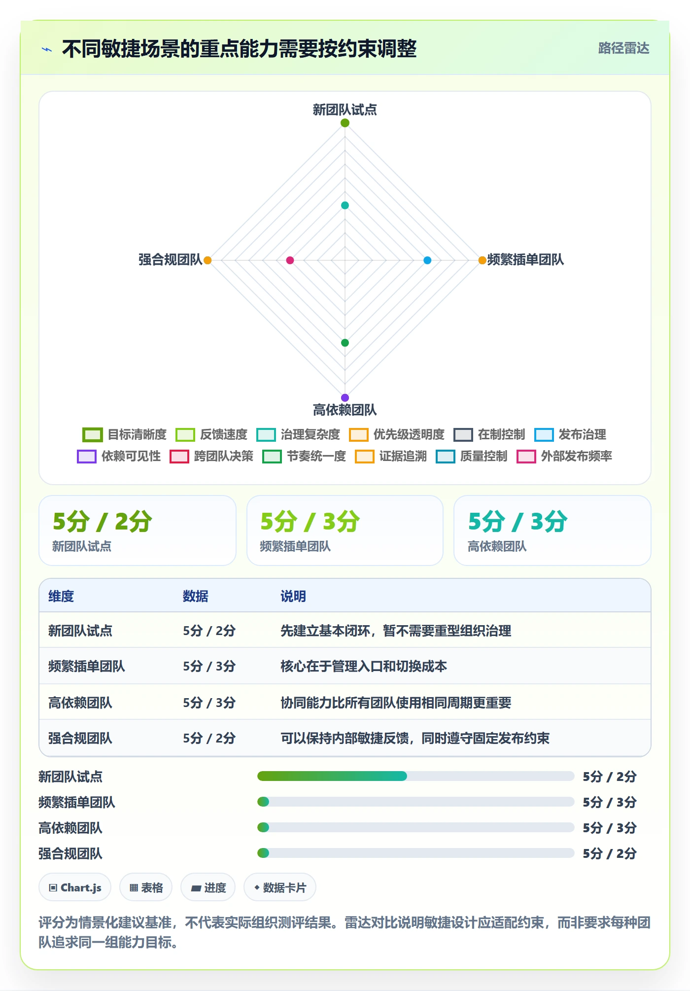The image size is (690, 991).
Task: Toggle the 证据追溯 legend item
Action: 391,457
